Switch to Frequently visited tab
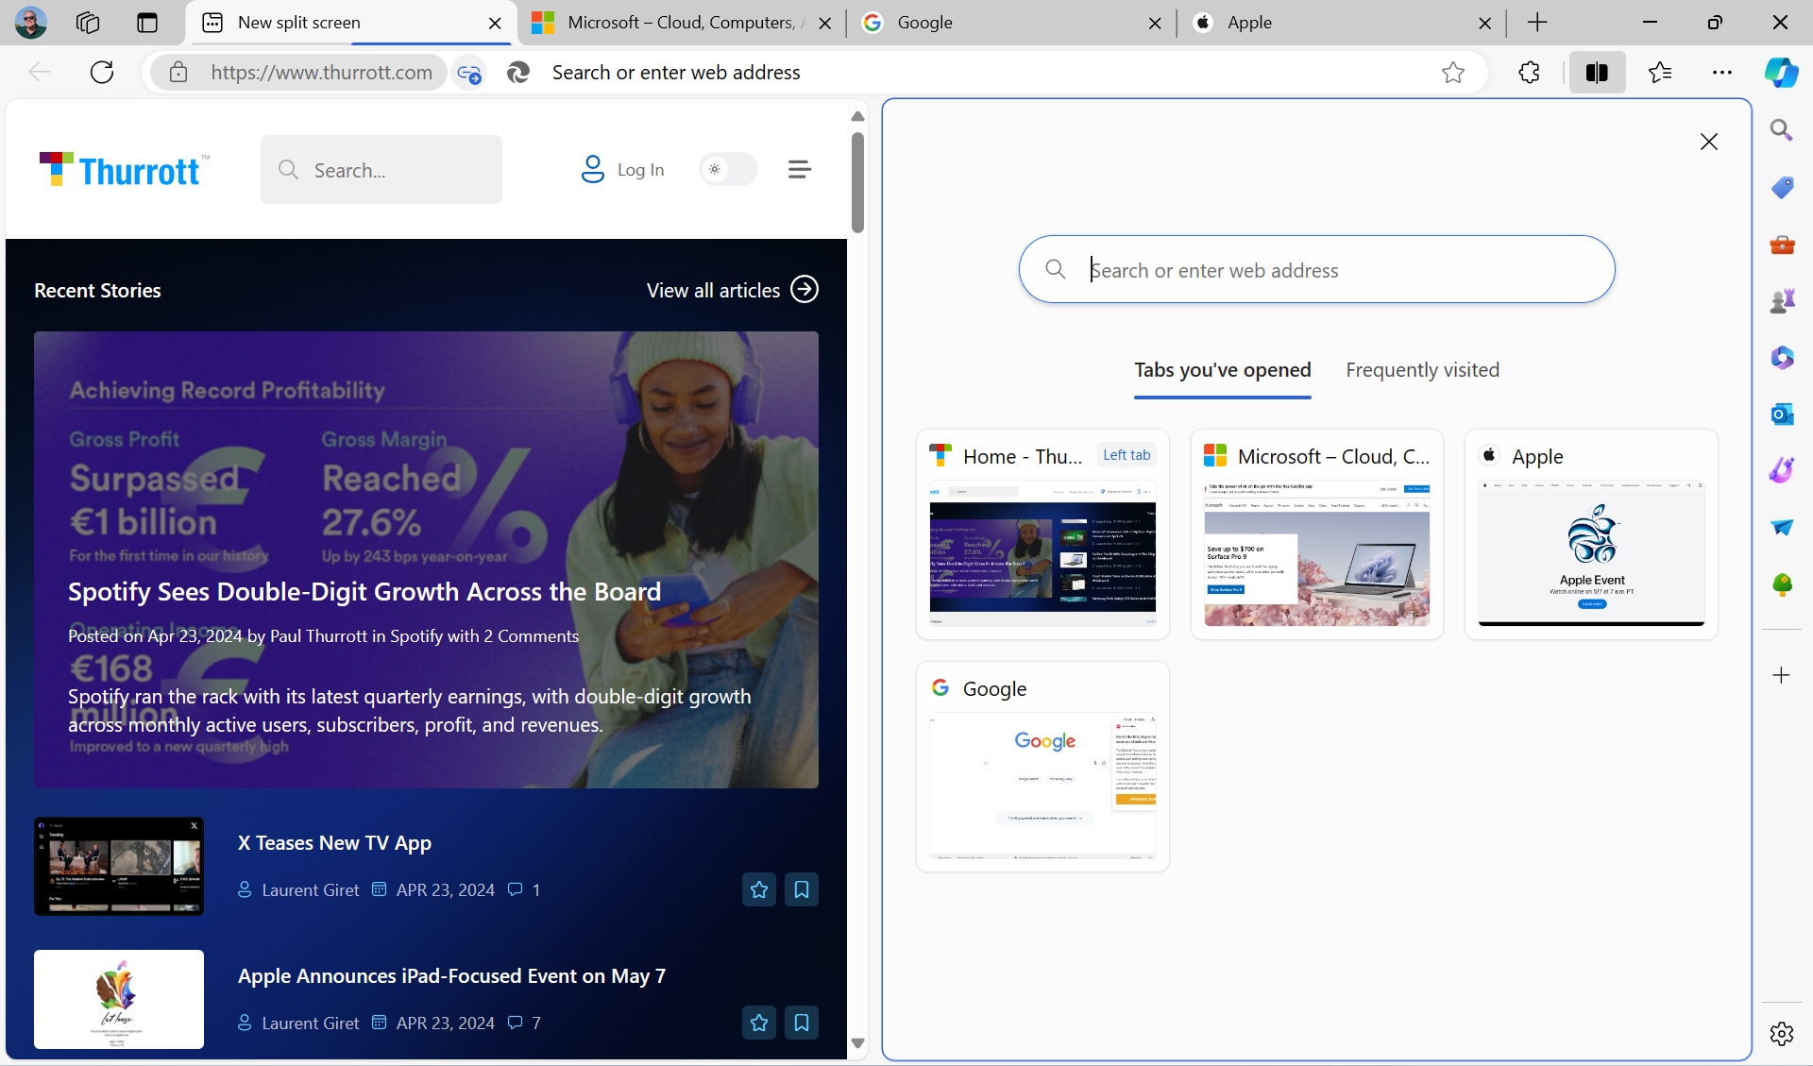Image resolution: width=1813 pixels, height=1066 pixels. tap(1421, 370)
